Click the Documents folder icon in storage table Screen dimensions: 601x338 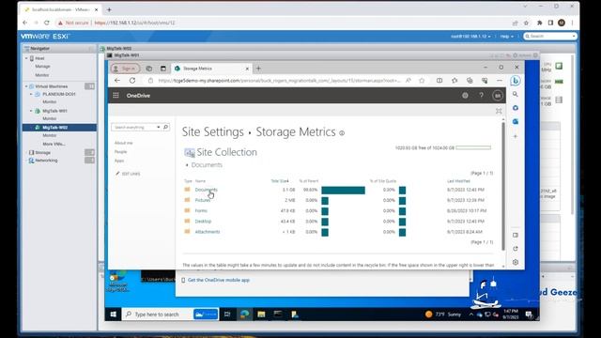tap(187, 190)
